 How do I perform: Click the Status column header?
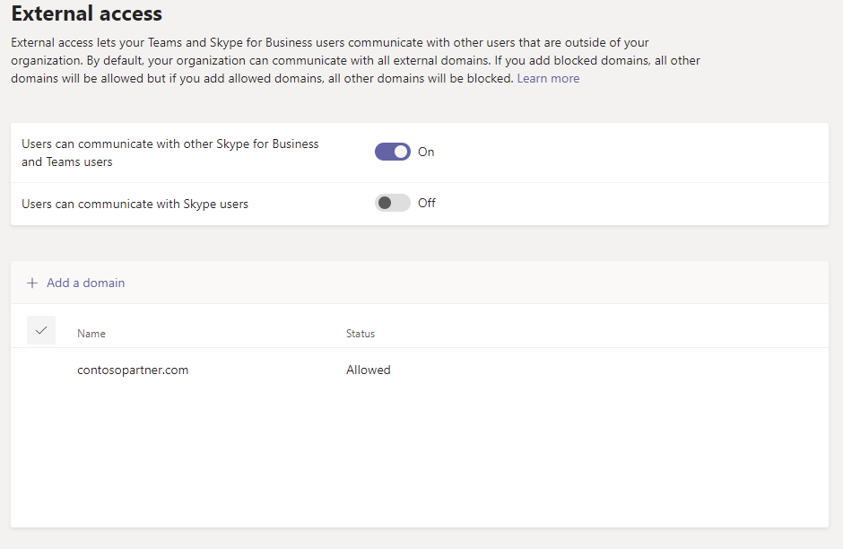pos(361,334)
